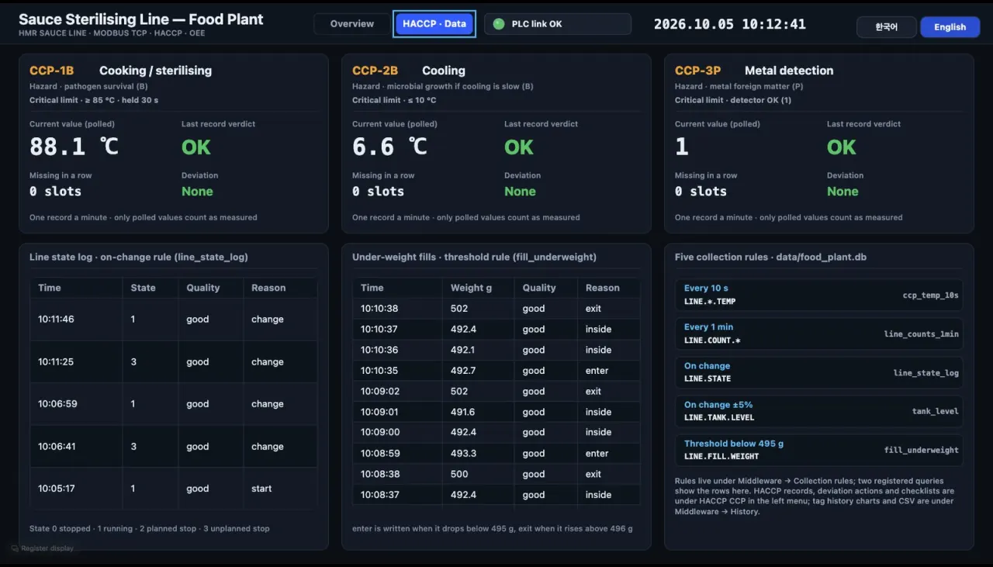The height and width of the screenshot is (567, 993).
Task: Switch to the Overview tab
Action: point(351,24)
